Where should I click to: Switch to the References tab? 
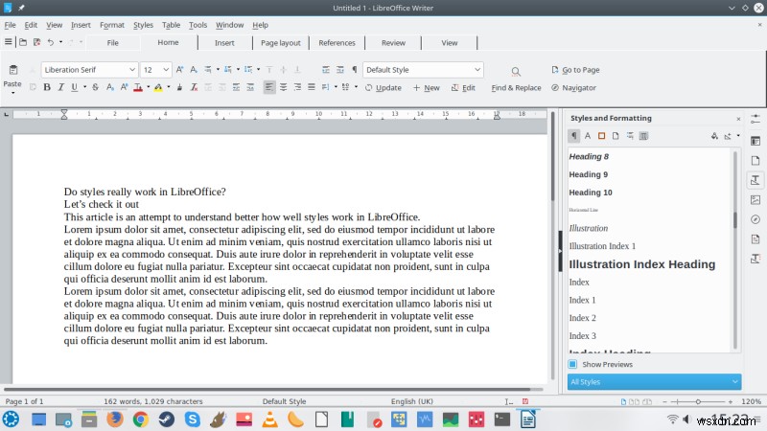[337, 43]
